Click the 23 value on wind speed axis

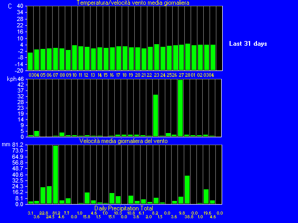[21, 108]
